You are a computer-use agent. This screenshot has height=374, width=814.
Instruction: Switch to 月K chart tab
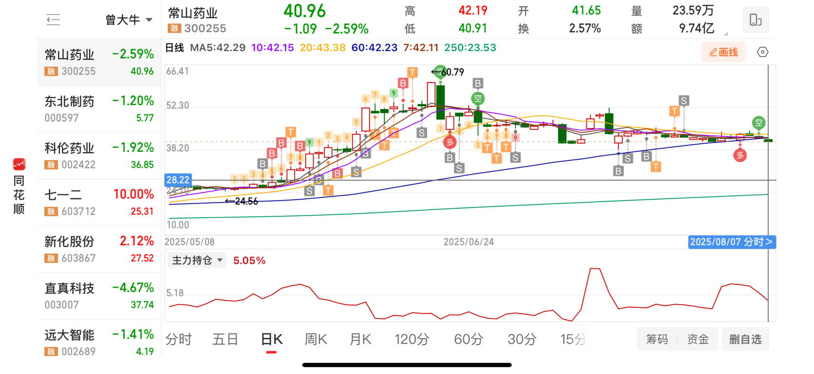[x=360, y=339]
